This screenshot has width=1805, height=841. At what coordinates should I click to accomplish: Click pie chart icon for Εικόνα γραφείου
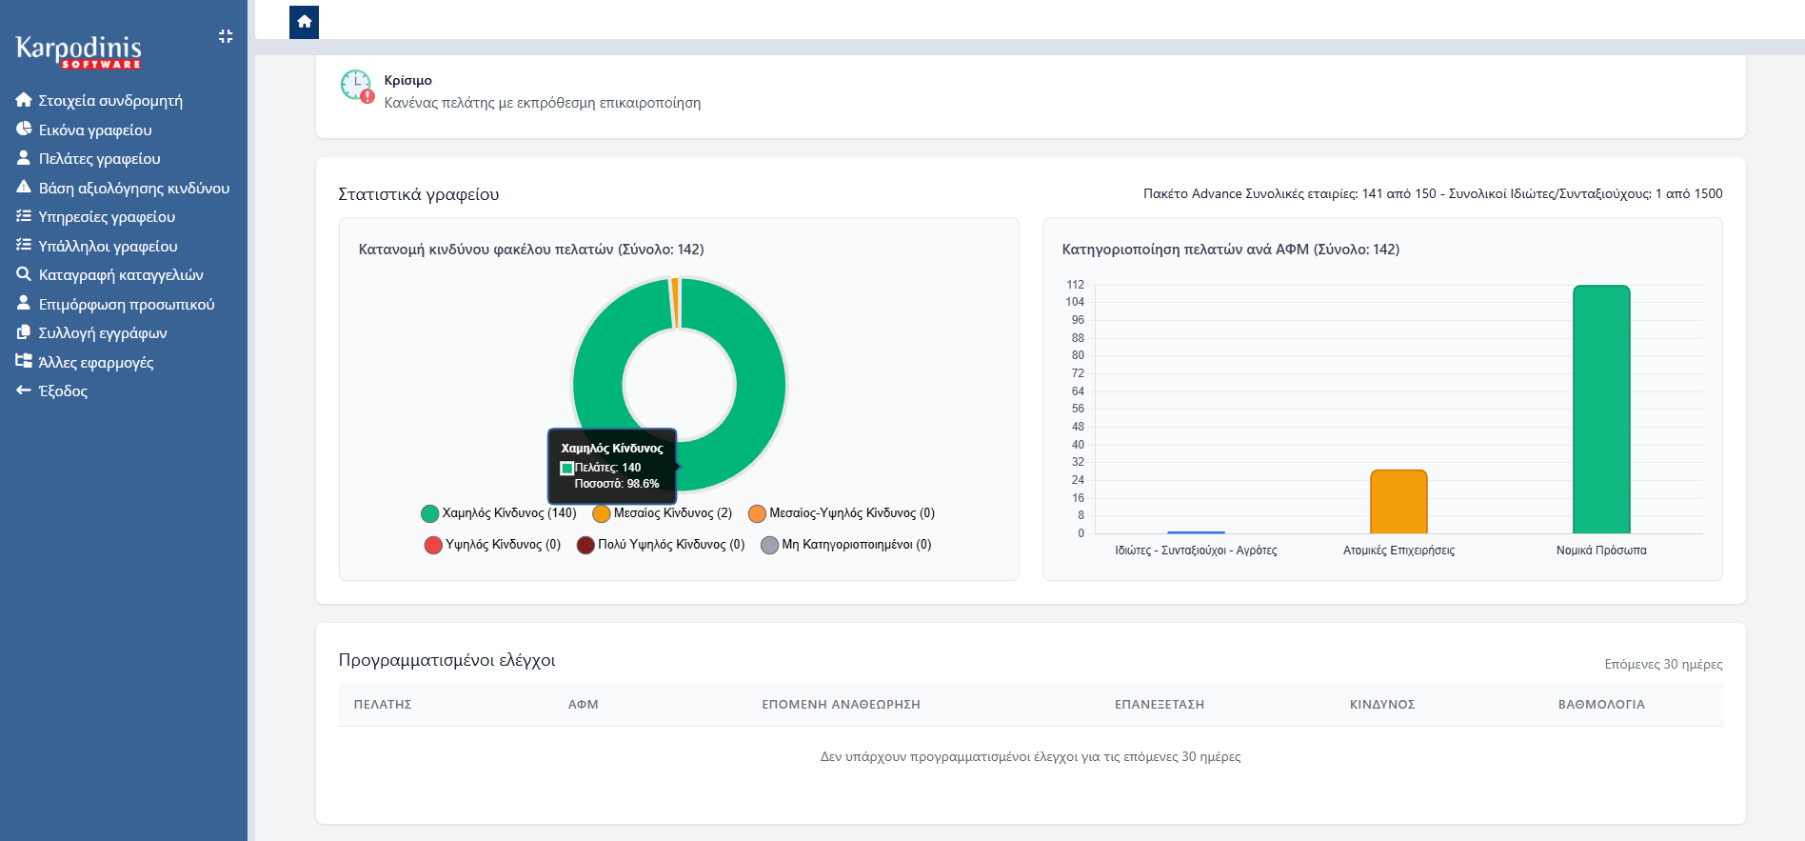(24, 130)
